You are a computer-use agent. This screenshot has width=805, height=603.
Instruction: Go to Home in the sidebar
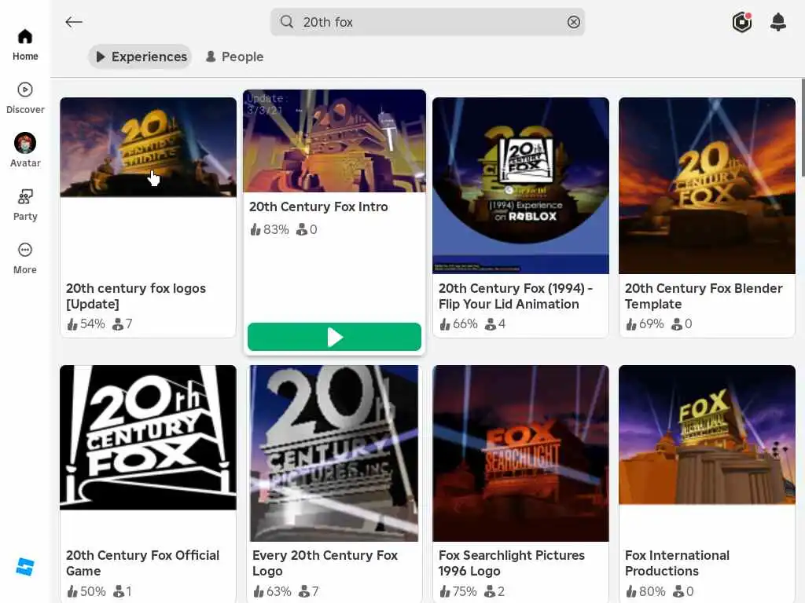pyautogui.click(x=25, y=45)
